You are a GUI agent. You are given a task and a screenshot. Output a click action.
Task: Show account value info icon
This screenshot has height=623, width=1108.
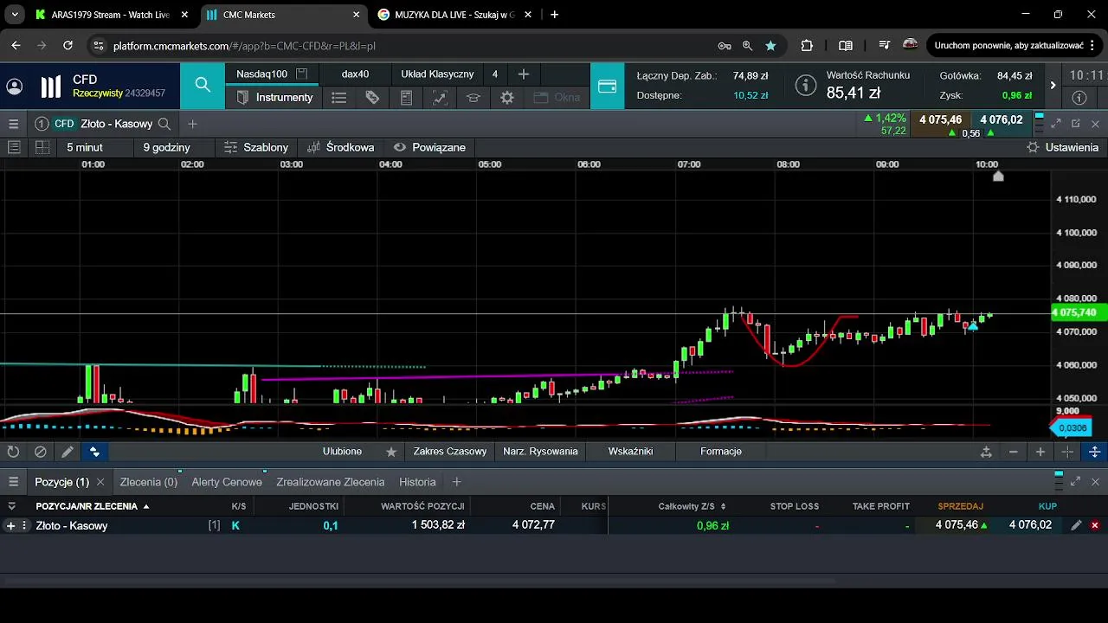tap(806, 86)
